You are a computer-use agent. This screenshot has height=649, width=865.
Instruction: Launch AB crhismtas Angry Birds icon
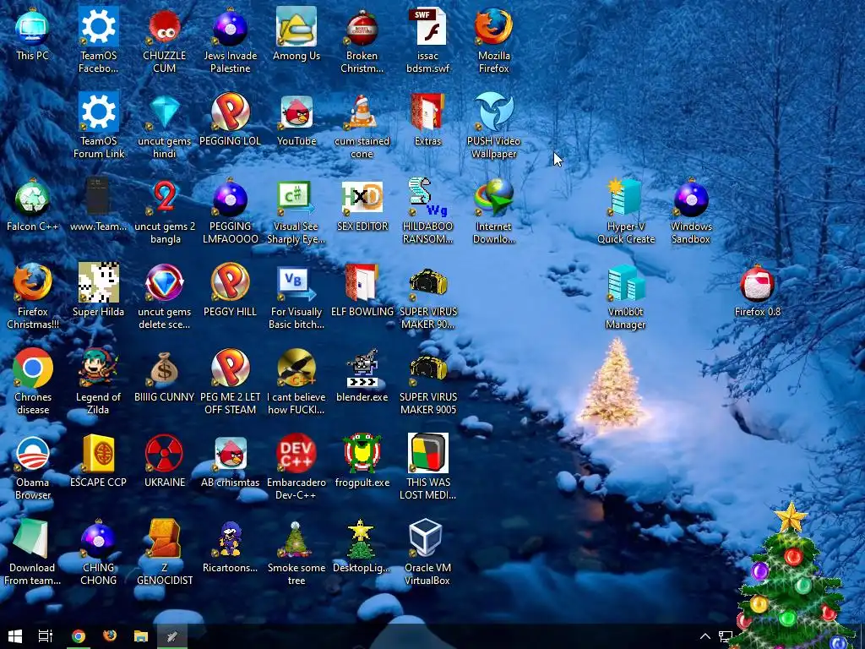pyautogui.click(x=230, y=454)
